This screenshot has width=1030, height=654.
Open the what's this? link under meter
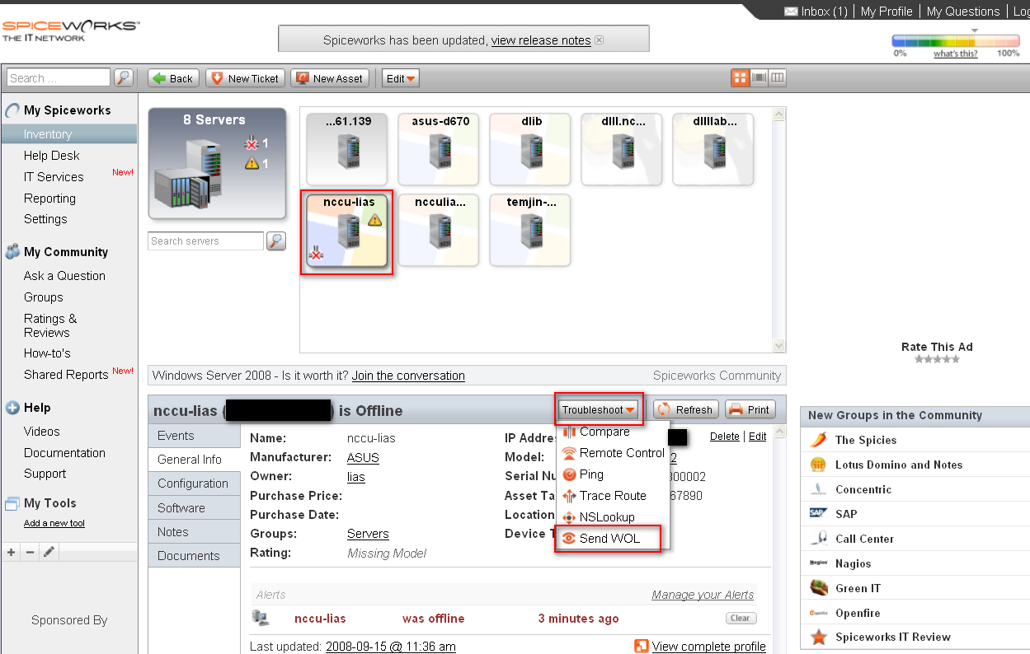pos(955,54)
